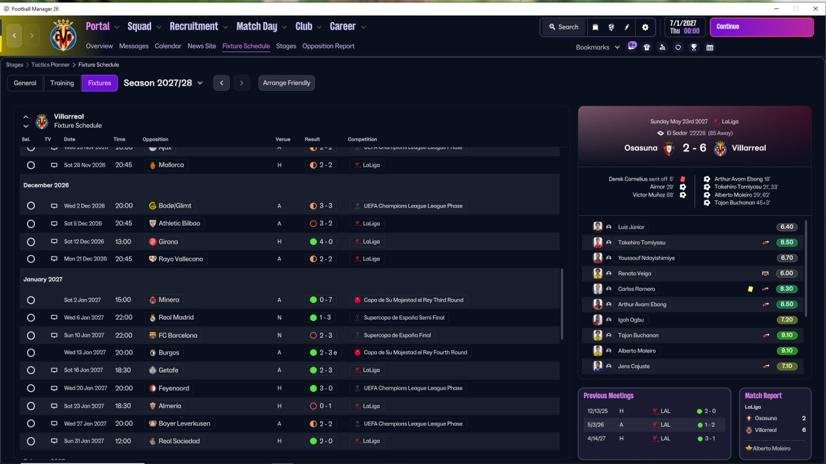Click the player search icon in bookmarks bar
This screenshot has width=826, height=464.
pyautogui.click(x=662, y=47)
